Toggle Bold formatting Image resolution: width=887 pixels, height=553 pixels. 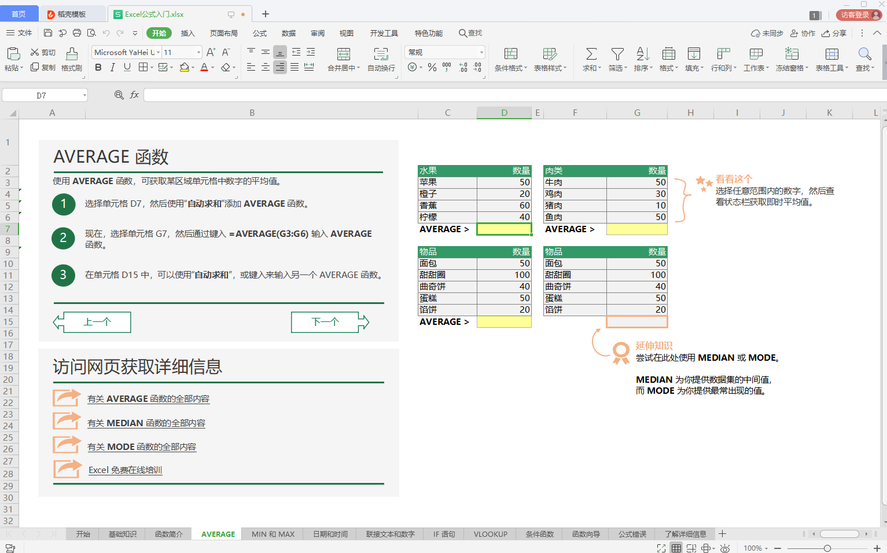pos(98,67)
